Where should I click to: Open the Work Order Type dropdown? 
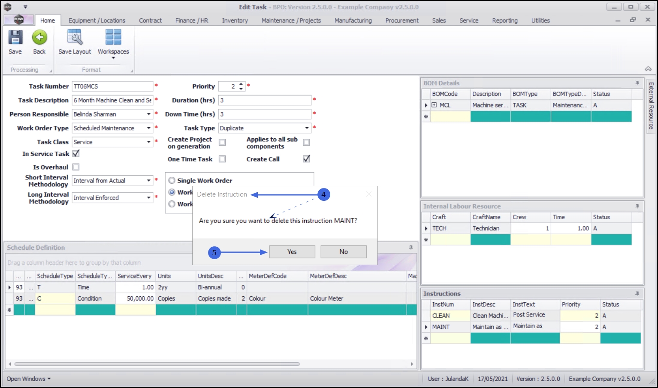tap(148, 128)
